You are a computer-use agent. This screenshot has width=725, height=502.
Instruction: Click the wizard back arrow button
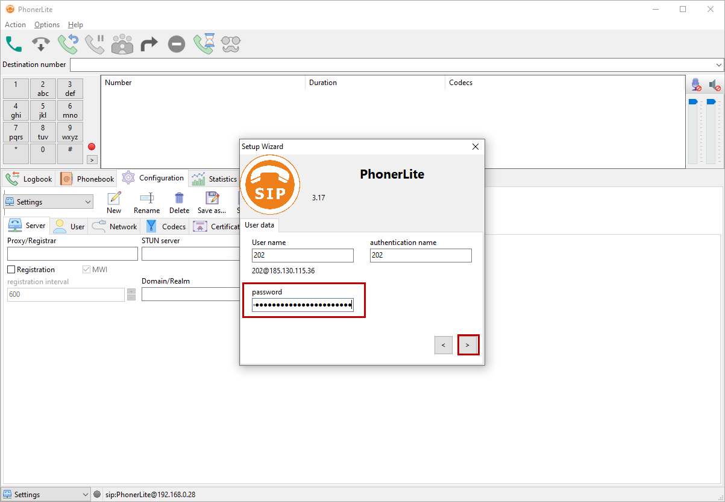443,345
